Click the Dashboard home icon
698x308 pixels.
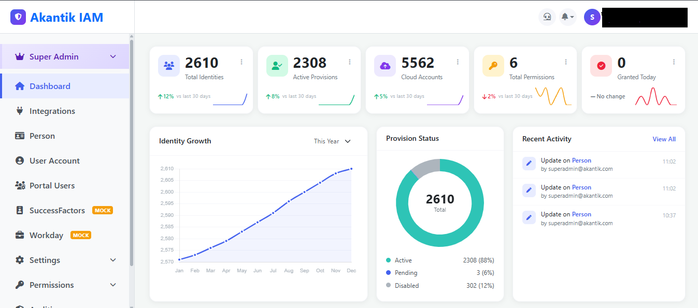click(x=20, y=86)
